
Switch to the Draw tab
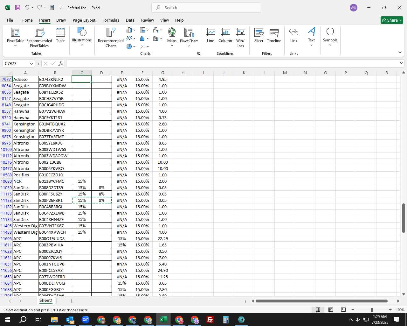pyautogui.click(x=61, y=20)
